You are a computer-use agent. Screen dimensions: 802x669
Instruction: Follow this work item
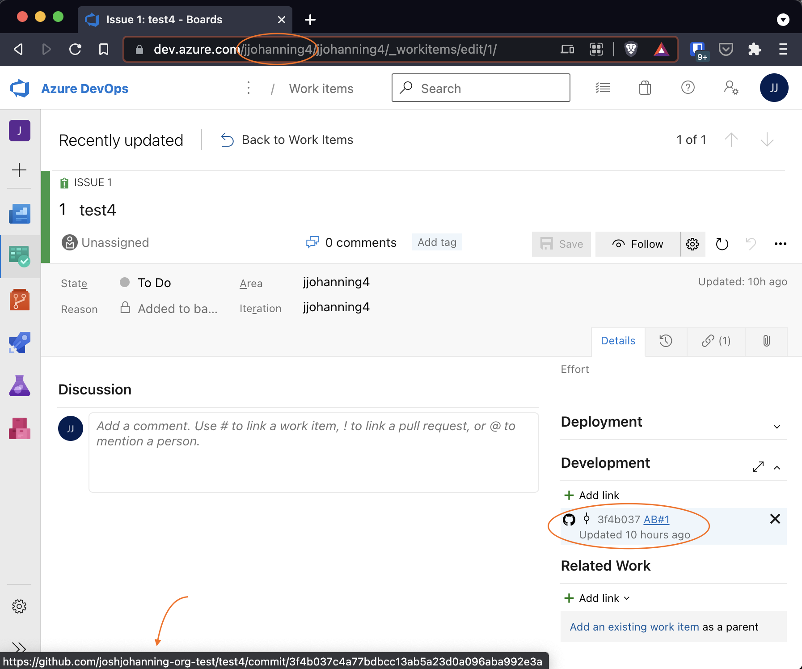tap(638, 244)
